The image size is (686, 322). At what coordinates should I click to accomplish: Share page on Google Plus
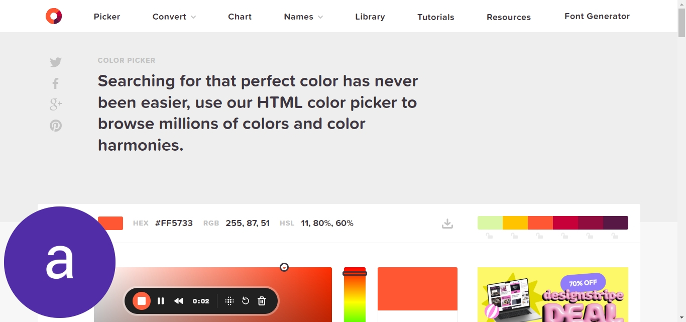click(x=56, y=104)
